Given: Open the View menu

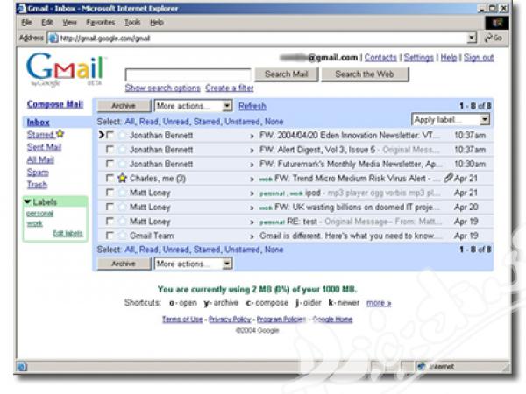Looking at the screenshot, I should click(69, 23).
